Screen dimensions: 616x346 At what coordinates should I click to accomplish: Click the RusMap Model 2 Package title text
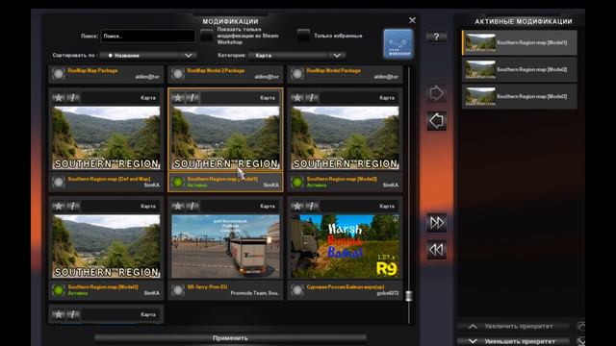coord(216,70)
